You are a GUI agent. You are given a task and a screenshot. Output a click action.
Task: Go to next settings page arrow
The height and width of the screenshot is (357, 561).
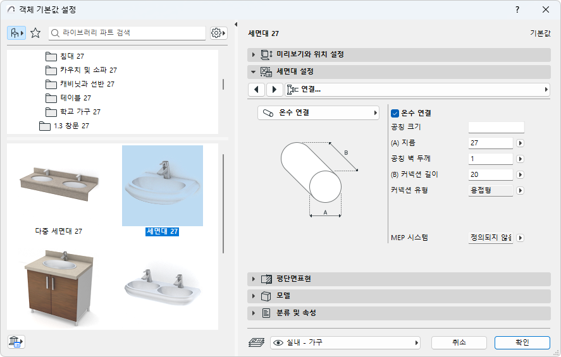pyautogui.click(x=274, y=89)
